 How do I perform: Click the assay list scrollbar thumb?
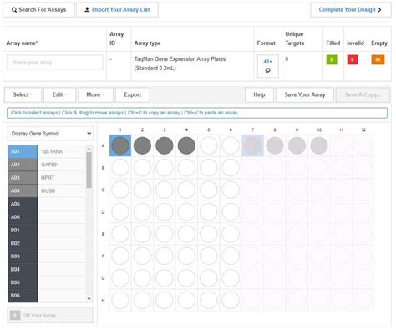pos(89,170)
